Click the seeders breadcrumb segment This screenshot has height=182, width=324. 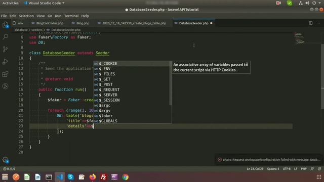pyautogui.click(x=37, y=30)
